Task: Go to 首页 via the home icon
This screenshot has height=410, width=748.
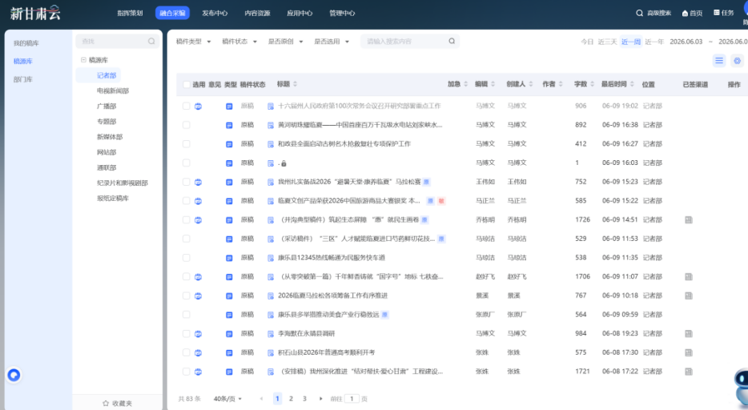Action: pos(685,14)
